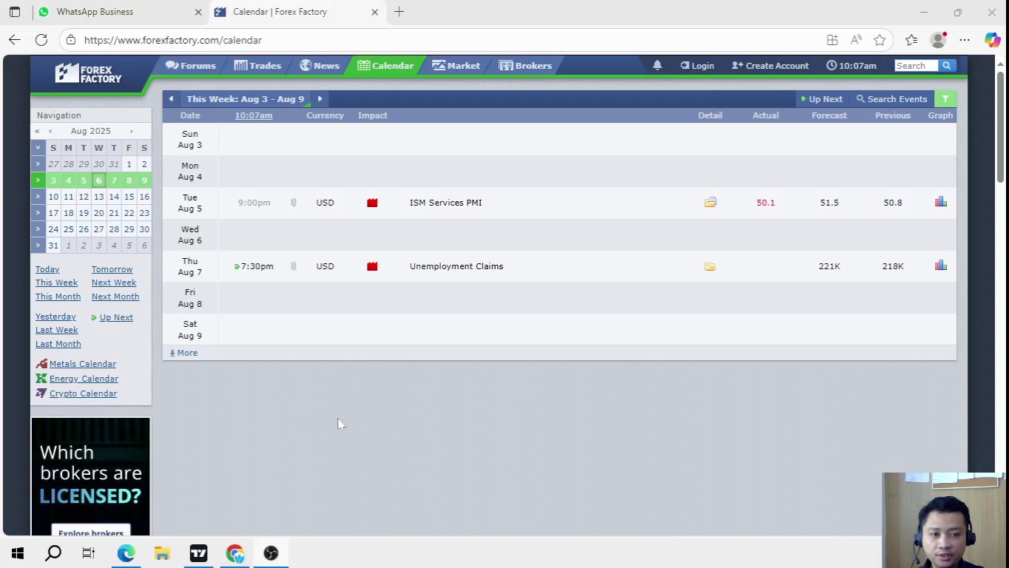Add this page to favorites star
1009x568 pixels.
(x=880, y=40)
